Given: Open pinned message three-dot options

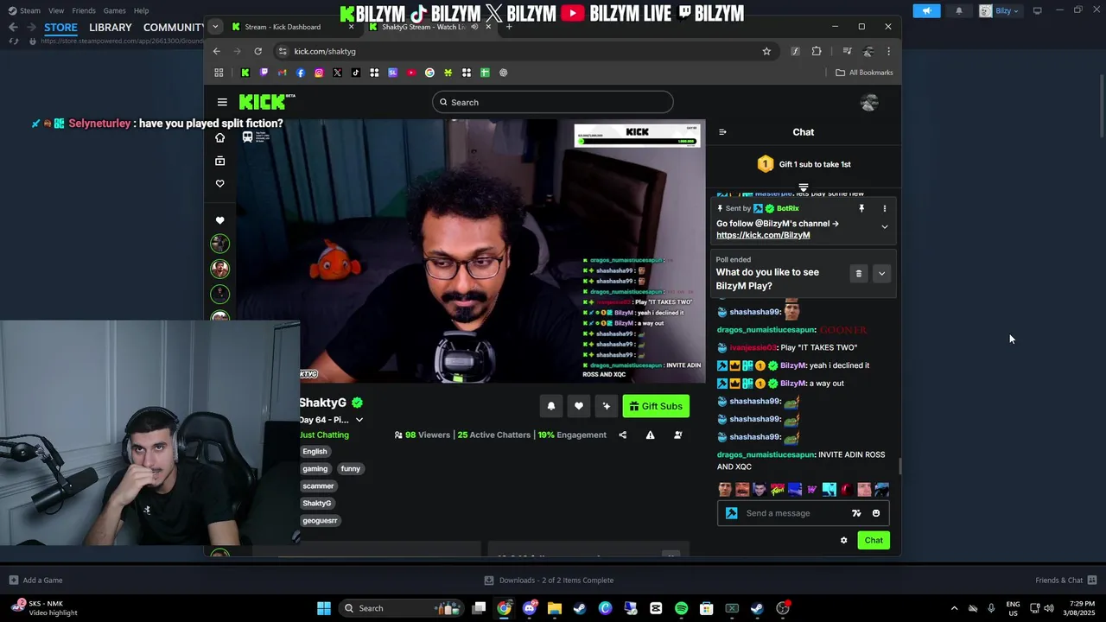Looking at the screenshot, I should [884, 208].
